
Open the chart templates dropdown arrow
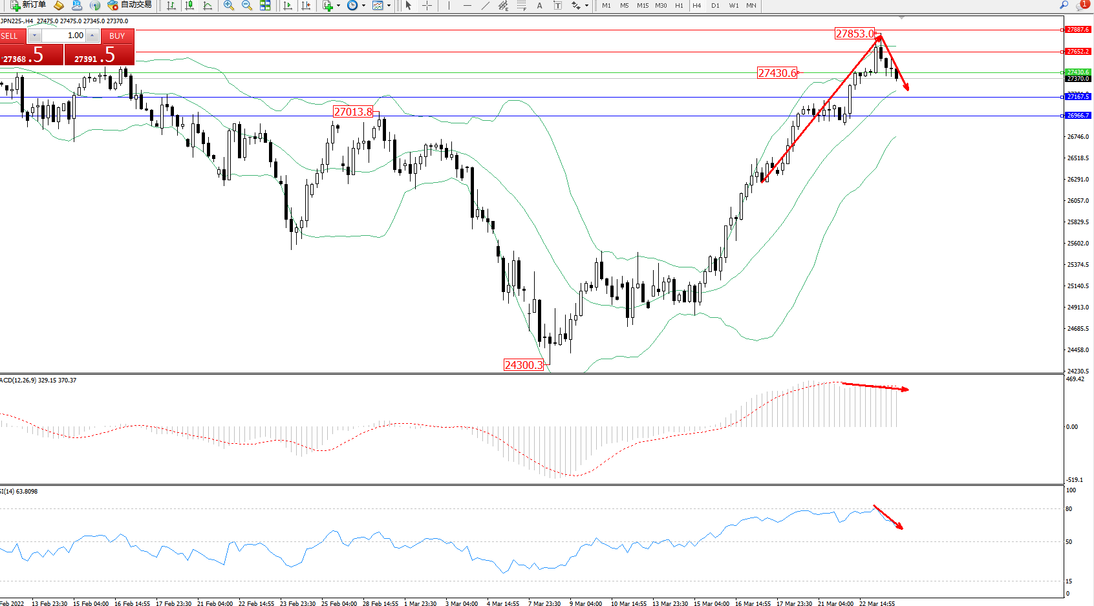(x=389, y=6)
